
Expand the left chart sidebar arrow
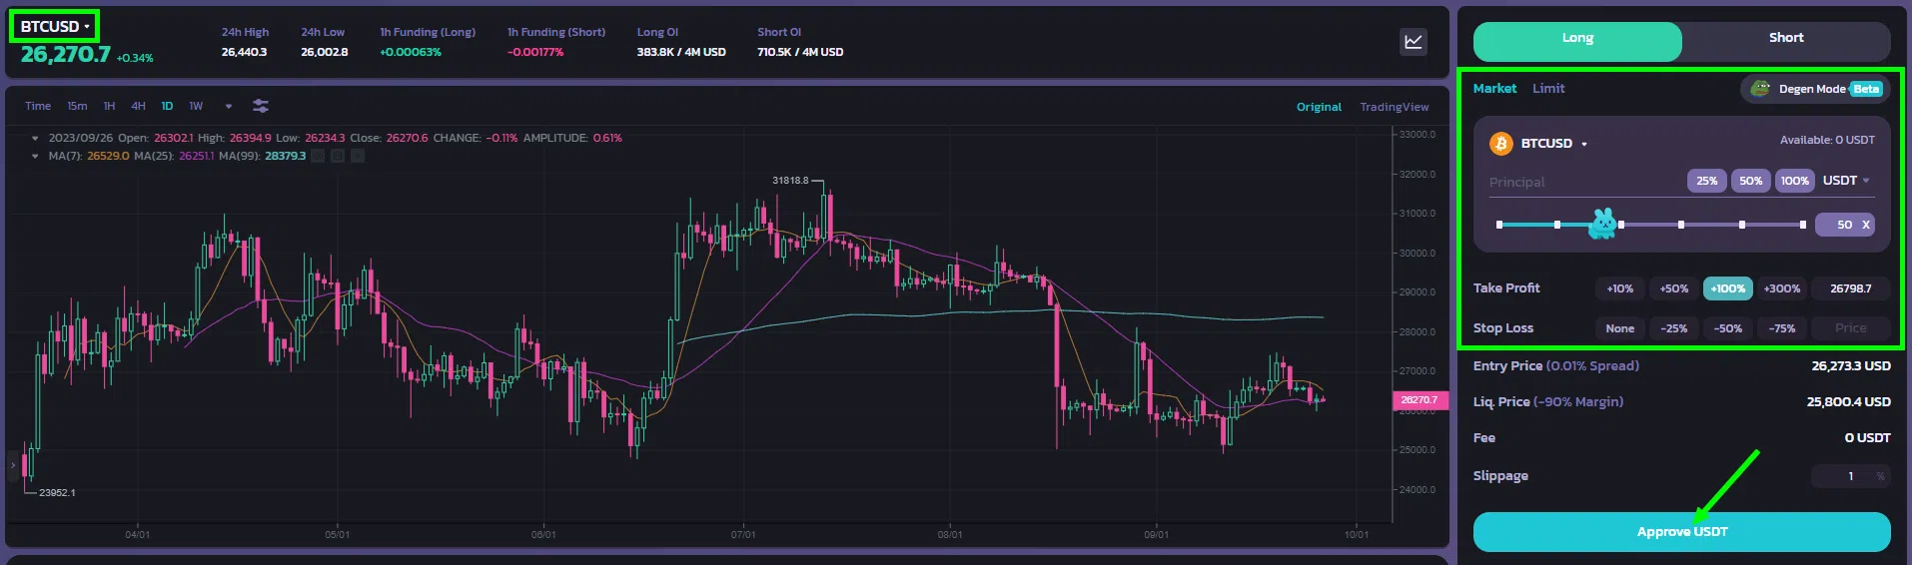click(13, 464)
